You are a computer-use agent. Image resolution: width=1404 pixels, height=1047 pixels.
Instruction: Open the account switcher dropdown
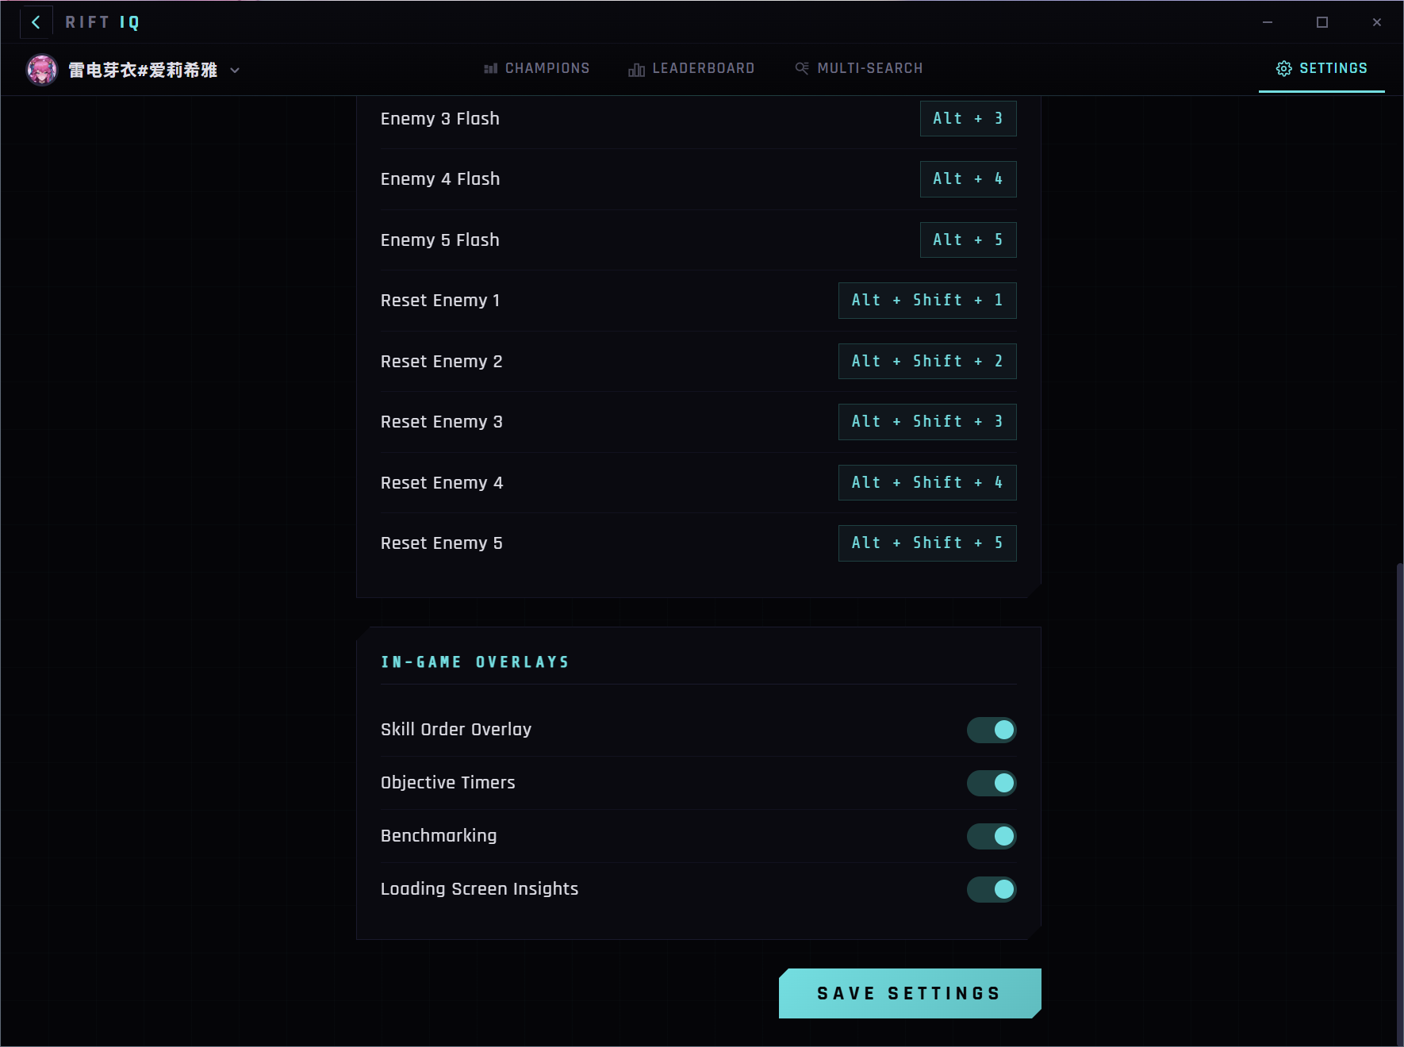[x=234, y=71]
